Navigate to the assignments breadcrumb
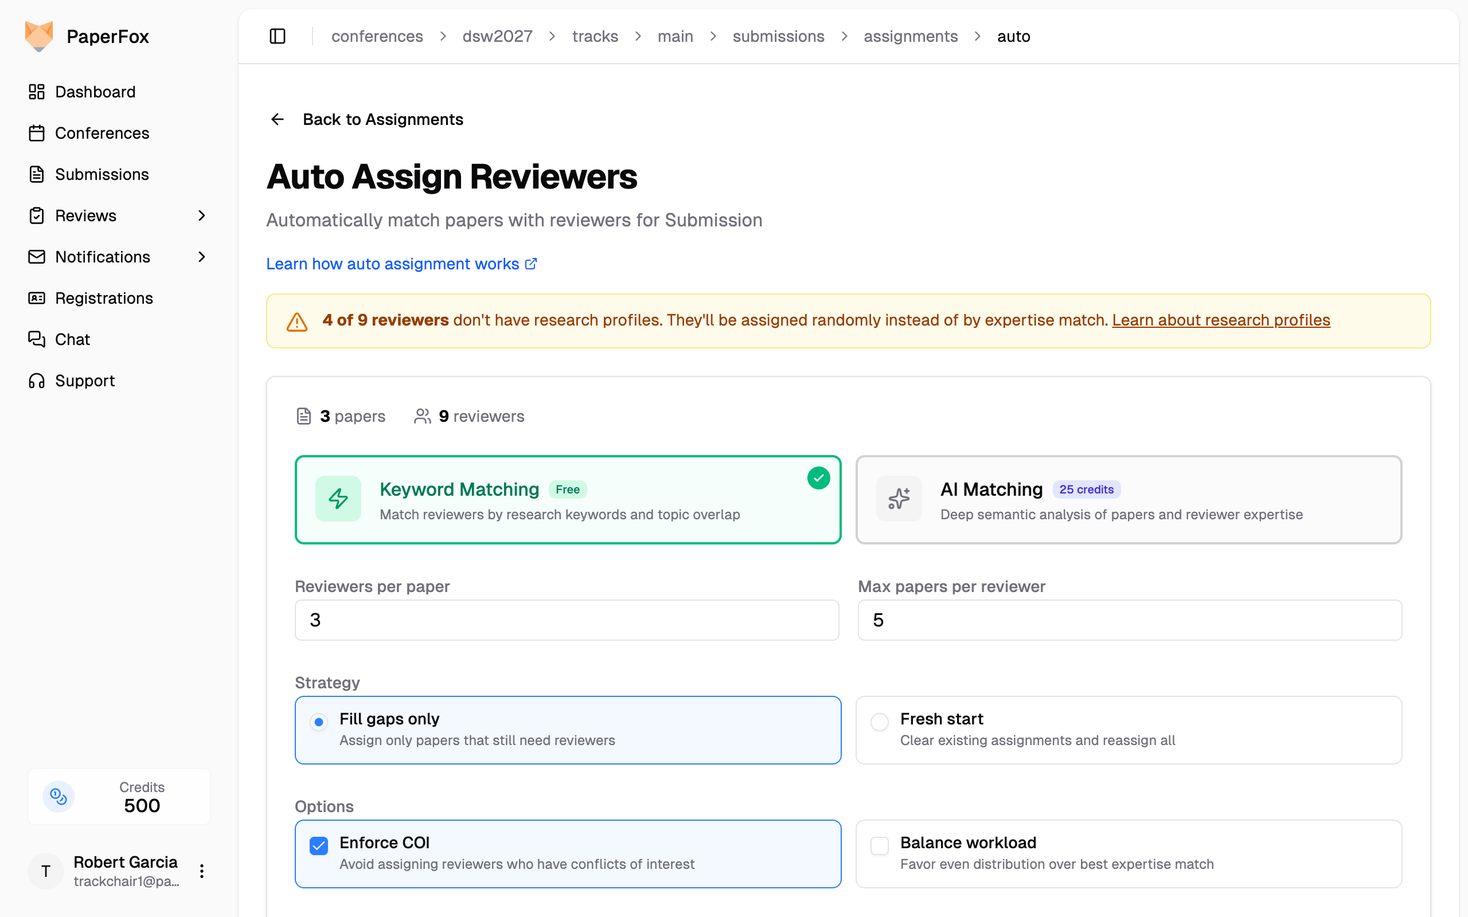Viewport: 1468px width, 917px height. (x=910, y=36)
